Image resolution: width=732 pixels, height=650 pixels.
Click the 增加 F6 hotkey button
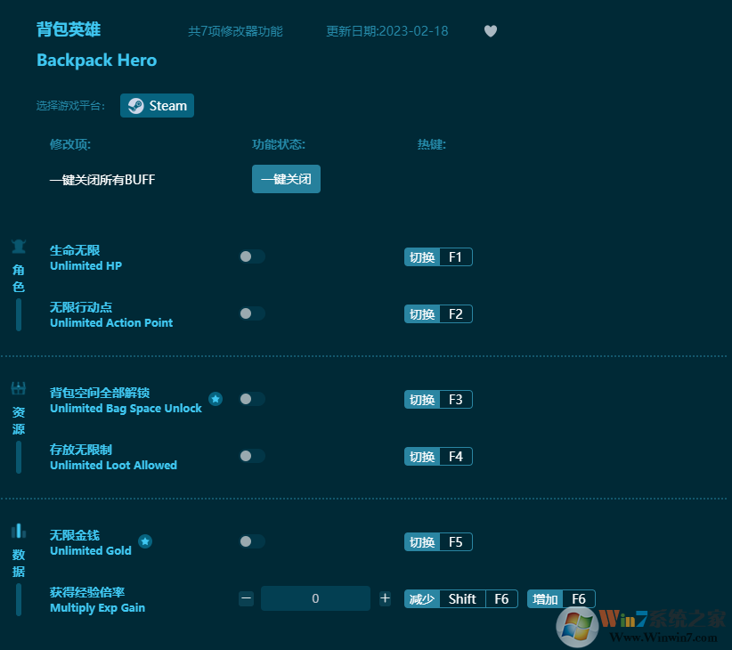click(x=561, y=598)
